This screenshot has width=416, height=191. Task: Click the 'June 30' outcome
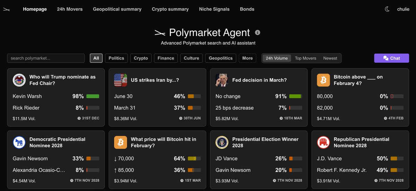[123, 96]
